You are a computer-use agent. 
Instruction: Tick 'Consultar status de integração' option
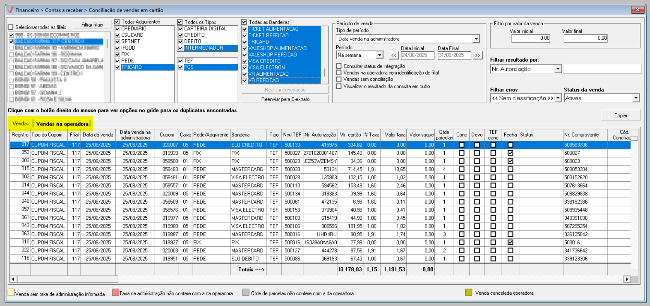coord(339,66)
